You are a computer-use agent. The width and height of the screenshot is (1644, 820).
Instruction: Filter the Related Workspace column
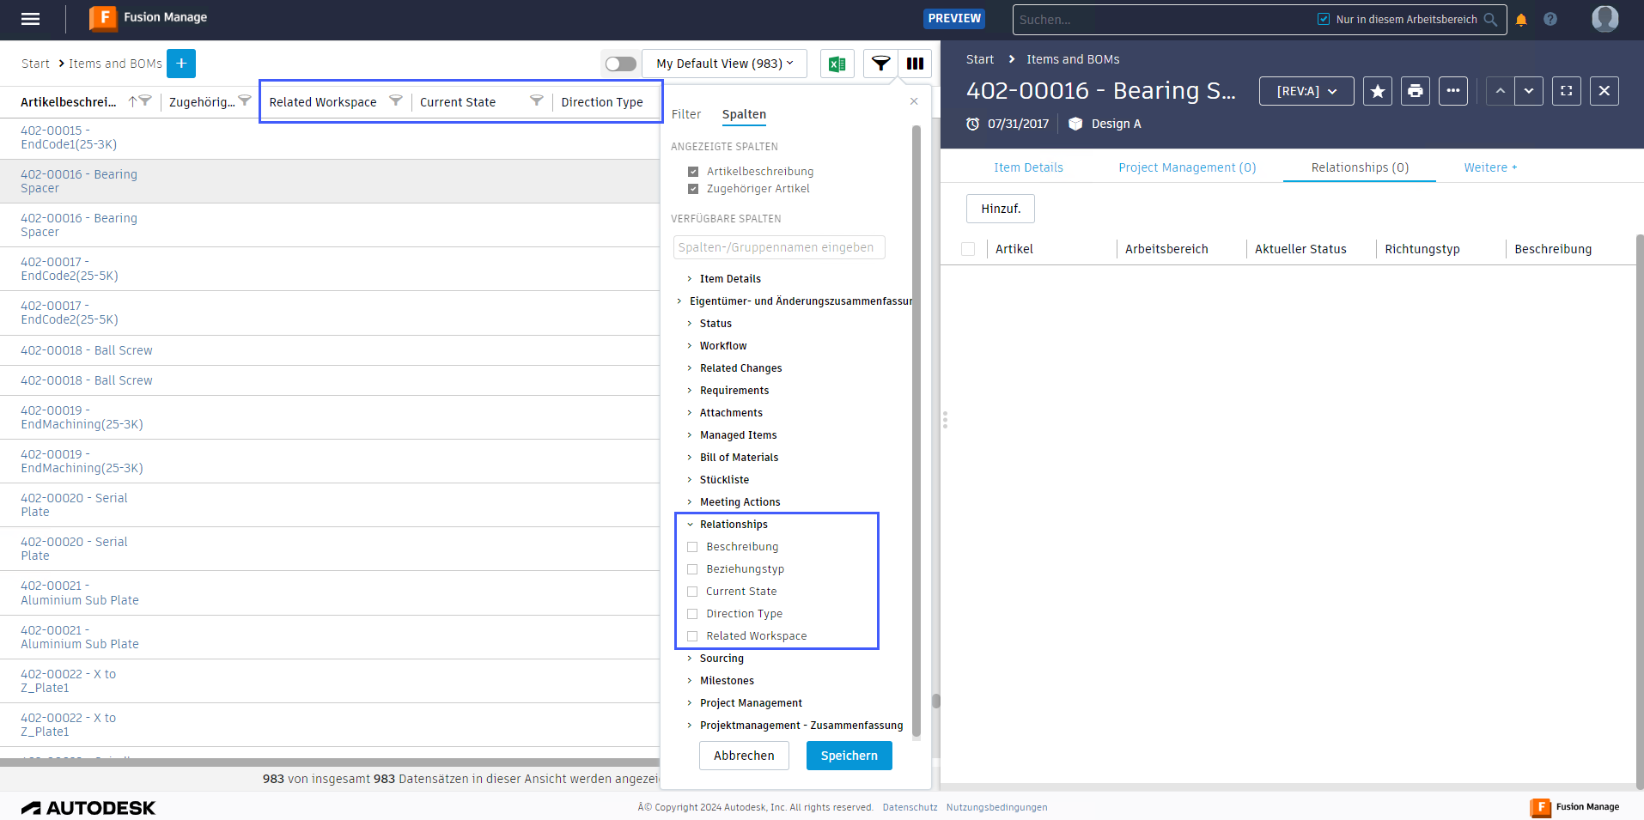[396, 100]
